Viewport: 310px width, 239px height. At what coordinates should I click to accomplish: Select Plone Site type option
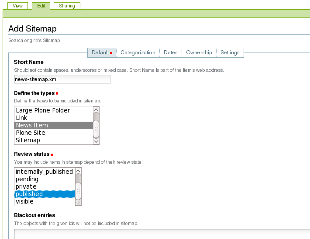pyautogui.click(x=31, y=133)
